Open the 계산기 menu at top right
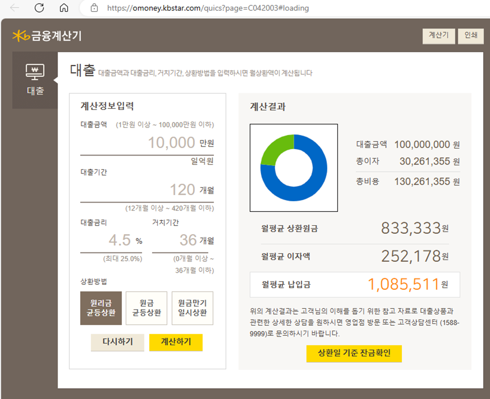The height and width of the screenshot is (399, 490). click(438, 36)
